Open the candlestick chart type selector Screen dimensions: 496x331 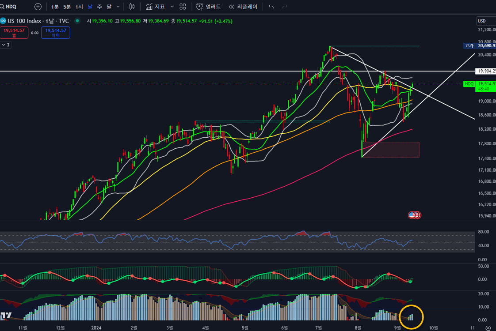132,7
